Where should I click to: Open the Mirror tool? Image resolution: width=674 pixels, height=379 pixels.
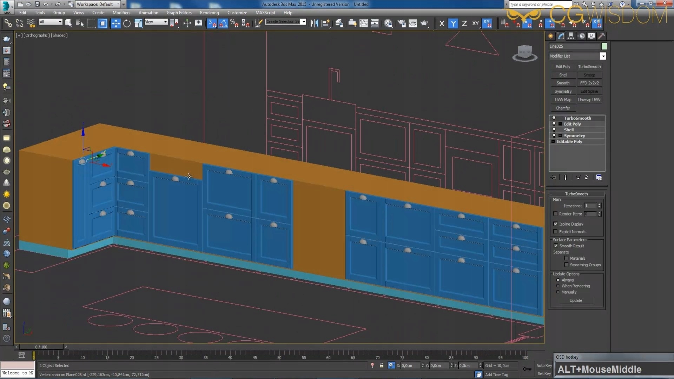[314, 24]
